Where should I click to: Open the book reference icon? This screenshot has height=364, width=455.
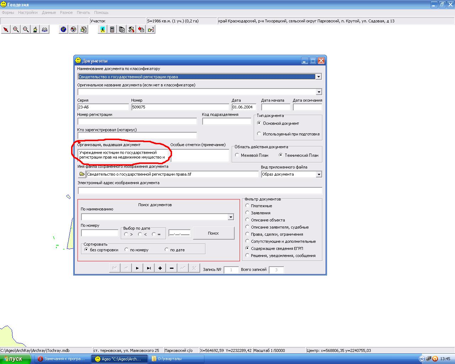pyautogui.click(x=44, y=30)
